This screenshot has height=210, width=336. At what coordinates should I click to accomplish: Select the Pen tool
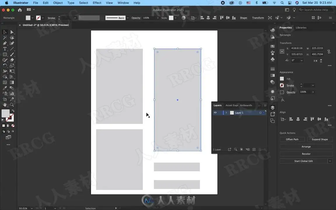(x=5, y=43)
